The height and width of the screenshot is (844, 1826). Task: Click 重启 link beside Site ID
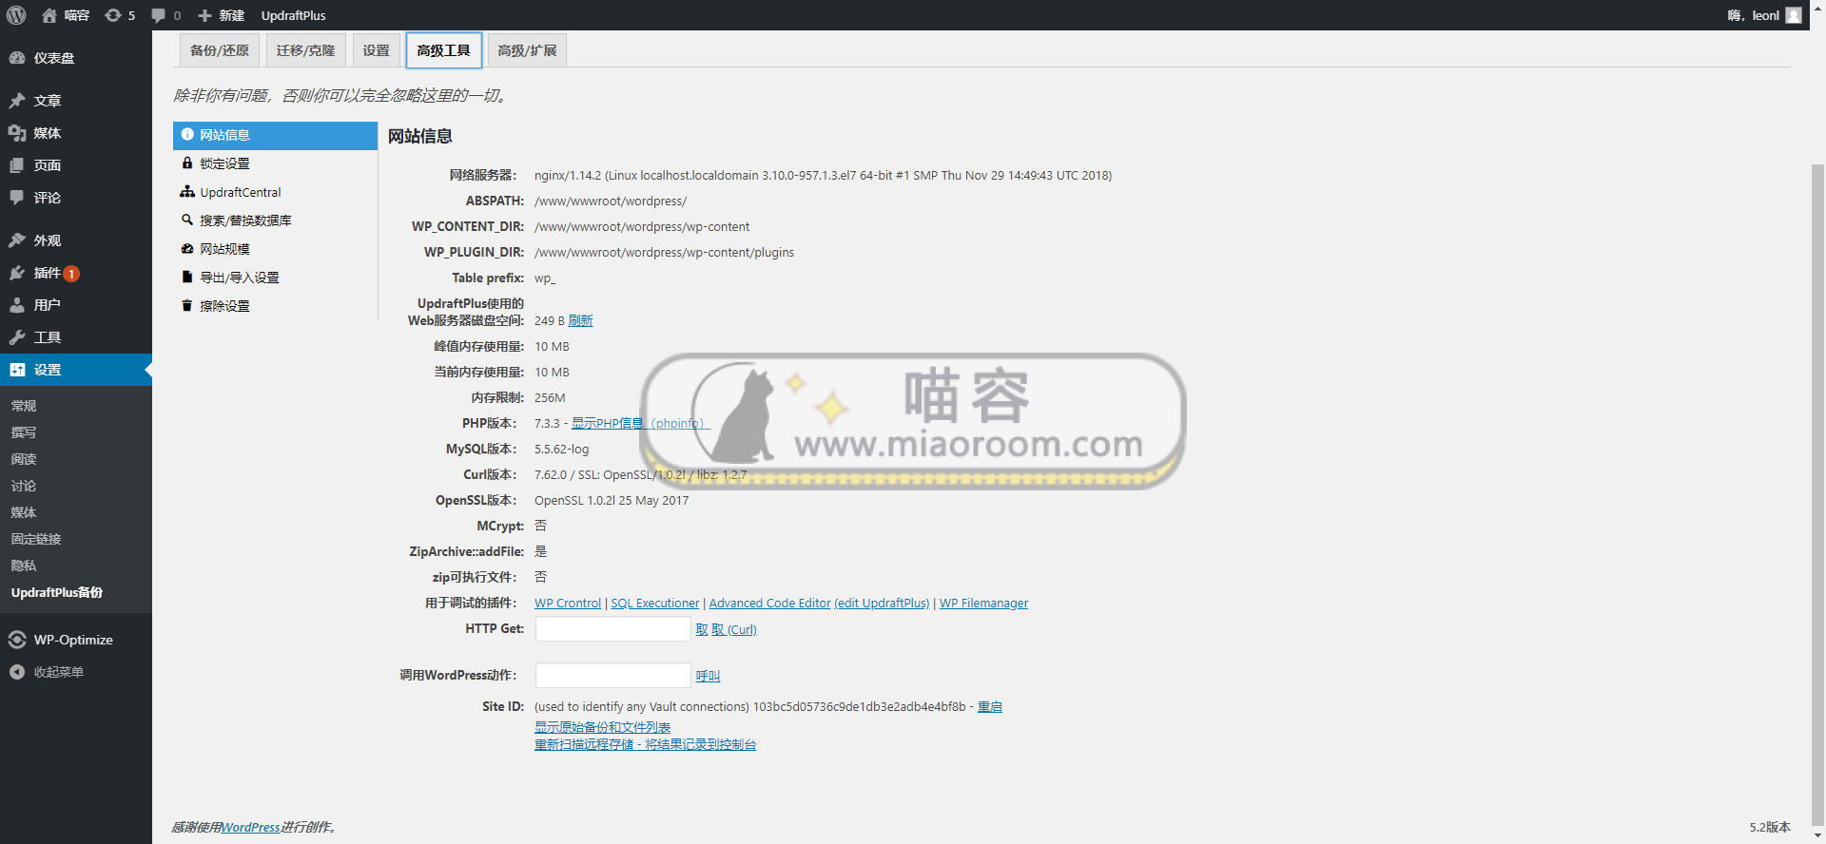coord(990,707)
